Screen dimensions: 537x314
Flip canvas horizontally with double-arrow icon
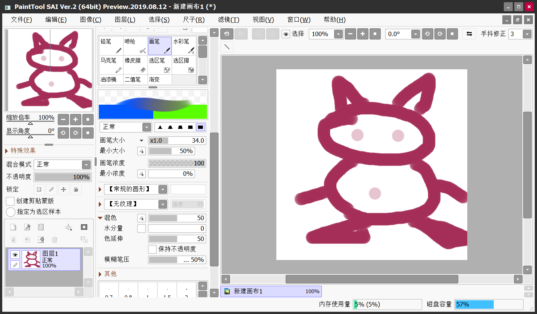469,34
